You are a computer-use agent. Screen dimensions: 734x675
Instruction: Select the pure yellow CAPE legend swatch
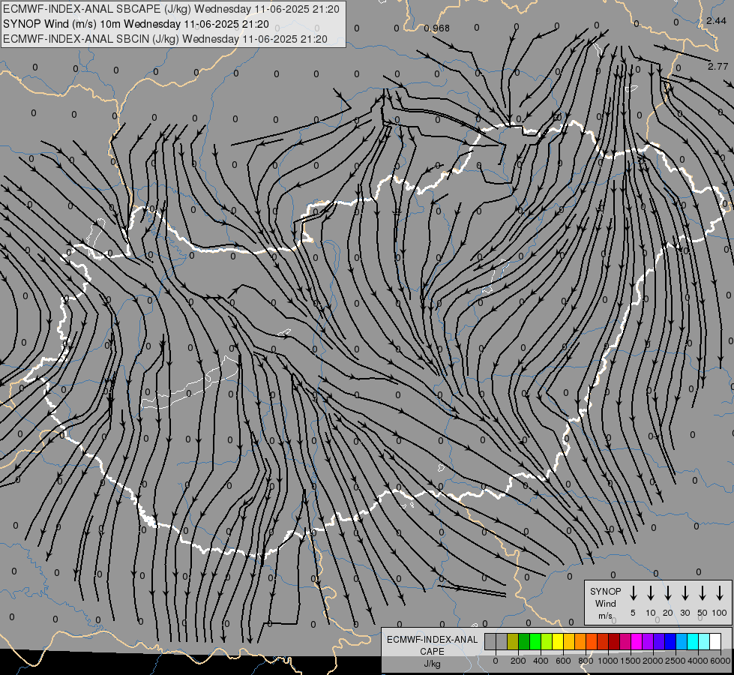point(558,641)
